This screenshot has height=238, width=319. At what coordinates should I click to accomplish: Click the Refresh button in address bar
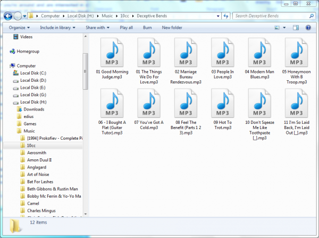[226, 16]
